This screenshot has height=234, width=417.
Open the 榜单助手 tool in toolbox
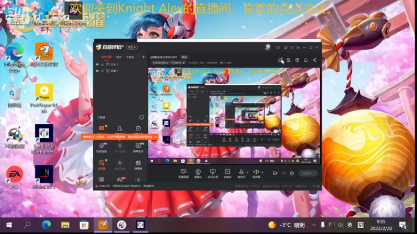138,148
